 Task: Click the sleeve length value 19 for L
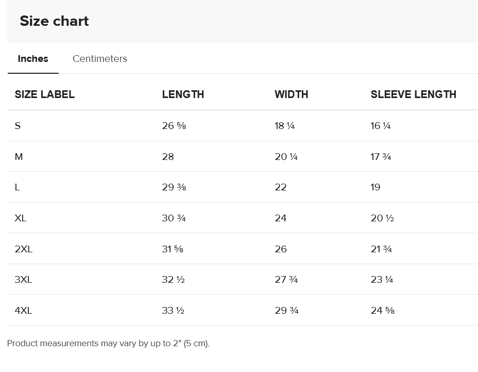pos(375,187)
